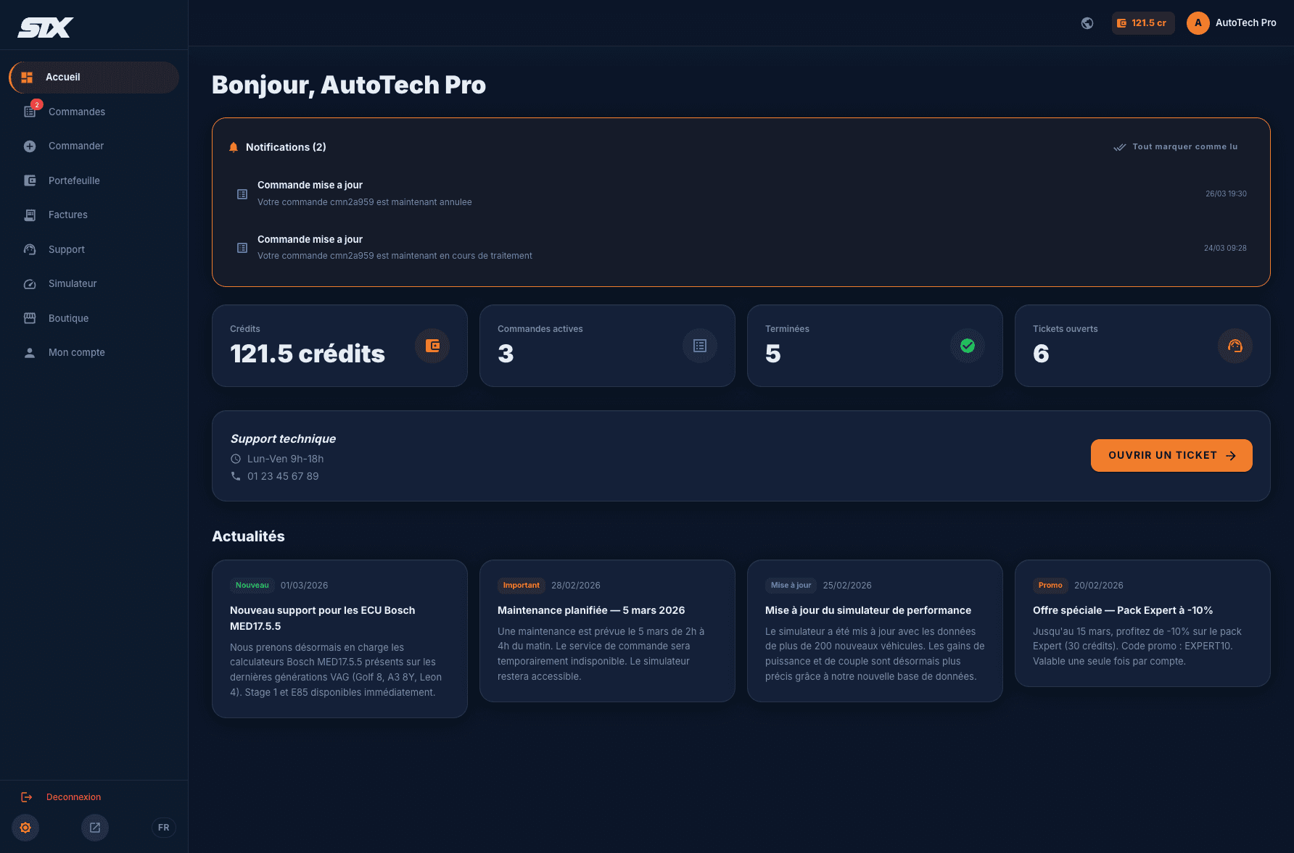Click the Support headset icon in sidebar

point(30,249)
